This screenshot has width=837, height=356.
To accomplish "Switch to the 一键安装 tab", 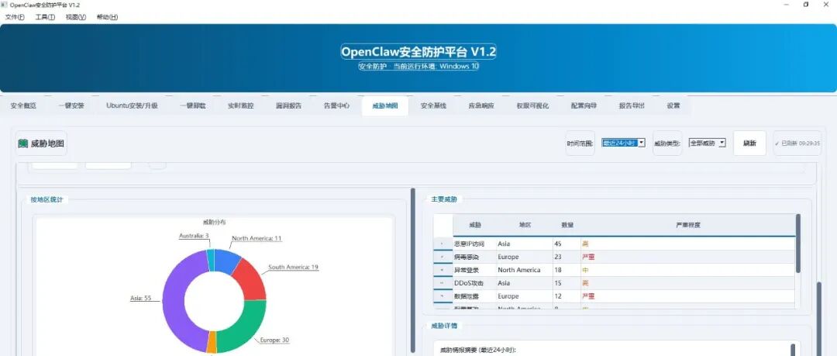I will point(71,105).
